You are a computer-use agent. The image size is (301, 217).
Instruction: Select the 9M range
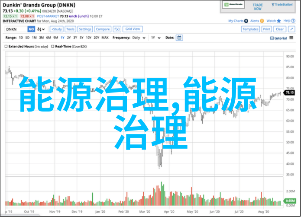56,38
